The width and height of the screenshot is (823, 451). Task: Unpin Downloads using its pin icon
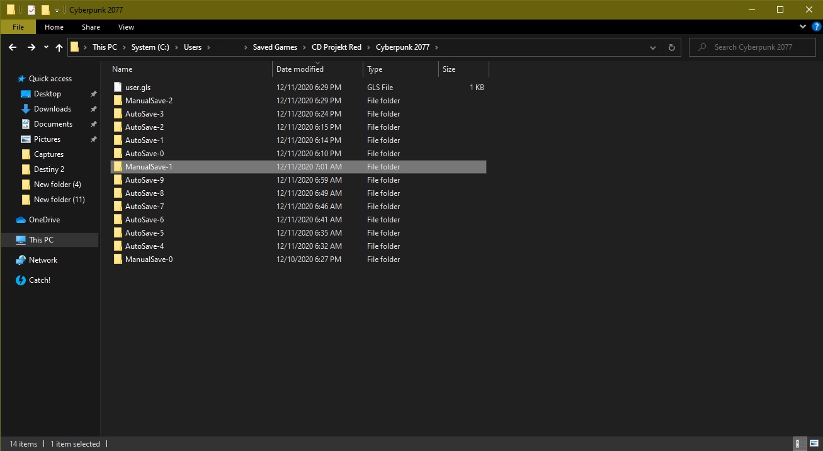point(93,109)
